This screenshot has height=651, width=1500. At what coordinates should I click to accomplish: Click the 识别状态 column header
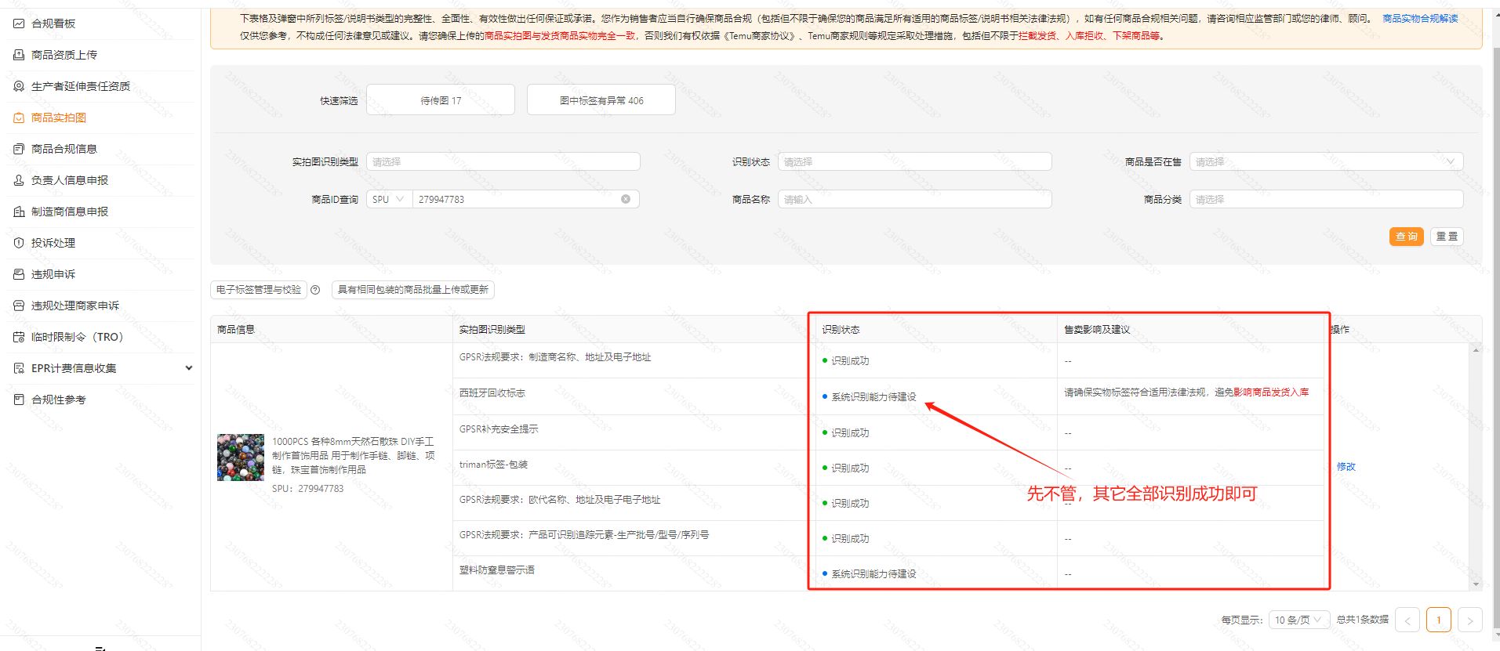[841, 330]
